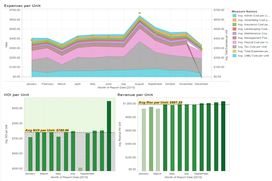Image resolution: width=272 pixels, height=181 pixels.
Task: Select the red Landscaping Cost legend swatch
Action: [x=234, y=29]
